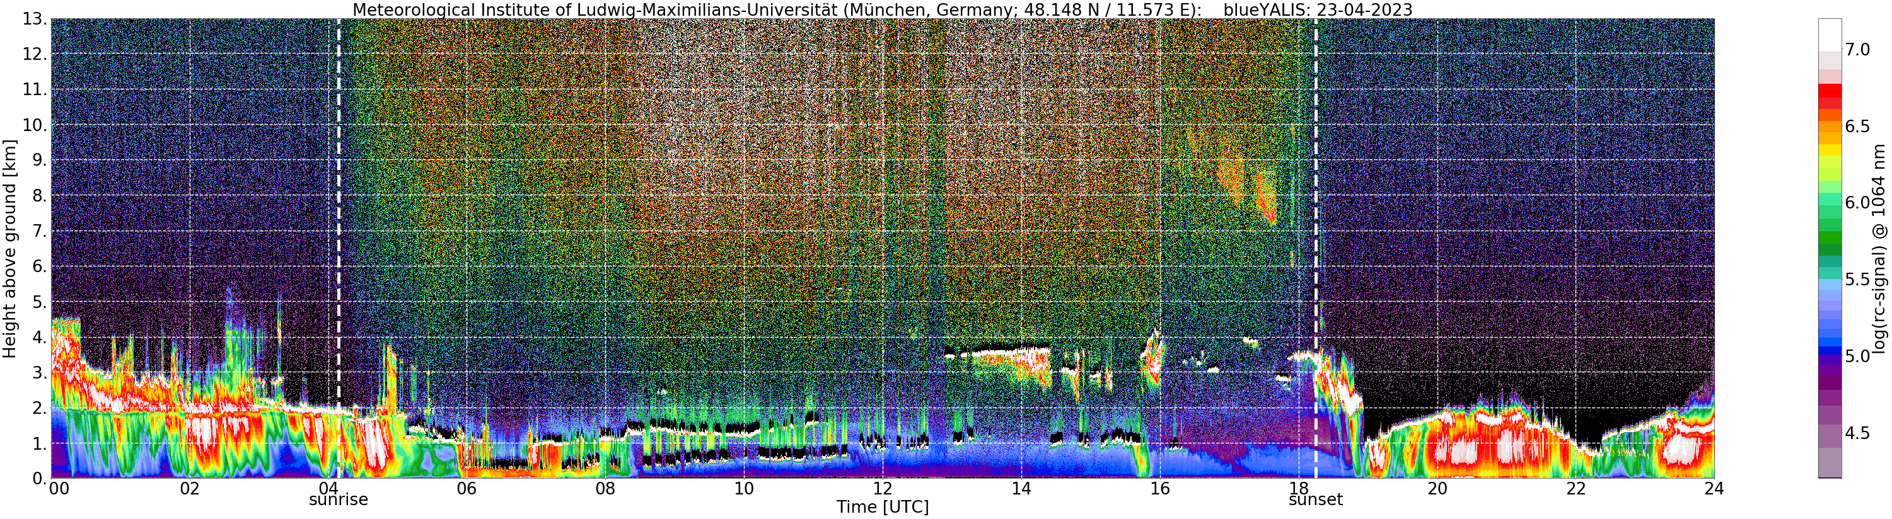This screenshot has width=1892, height=519.
Task: Click the sunrise dashed vertical line
Action: [339, 248]
